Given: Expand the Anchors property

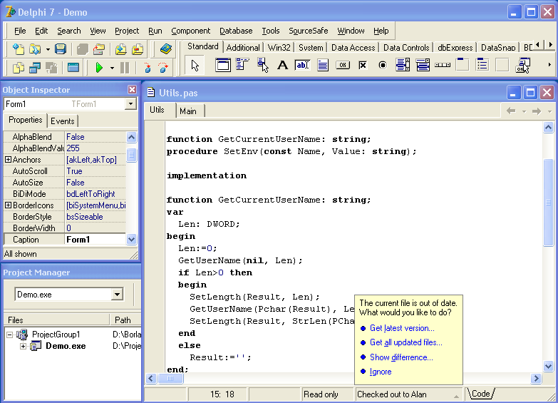Looking at the screenshot, I should coord(8,160).
